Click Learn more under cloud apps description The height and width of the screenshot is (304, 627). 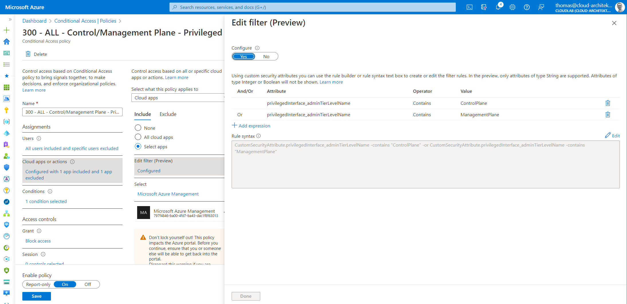point(177,78)
